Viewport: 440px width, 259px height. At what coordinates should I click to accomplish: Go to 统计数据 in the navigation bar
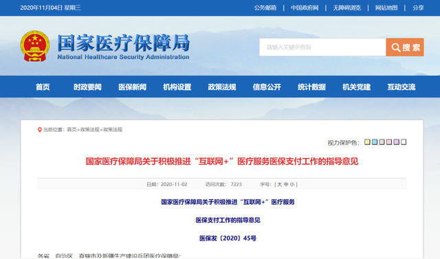pyautogui.click(x=311, y=87)
